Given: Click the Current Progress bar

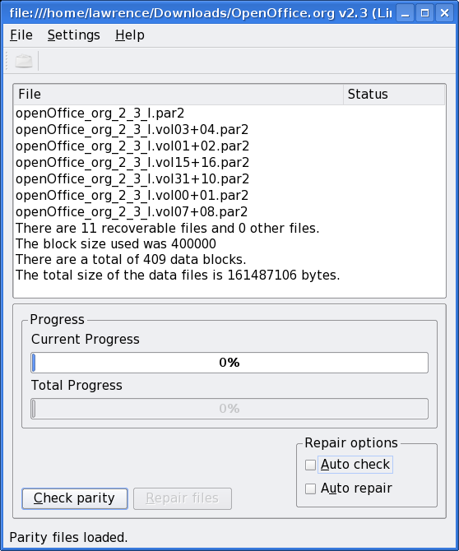Looking at the screenshot, I should coord(229,363).
